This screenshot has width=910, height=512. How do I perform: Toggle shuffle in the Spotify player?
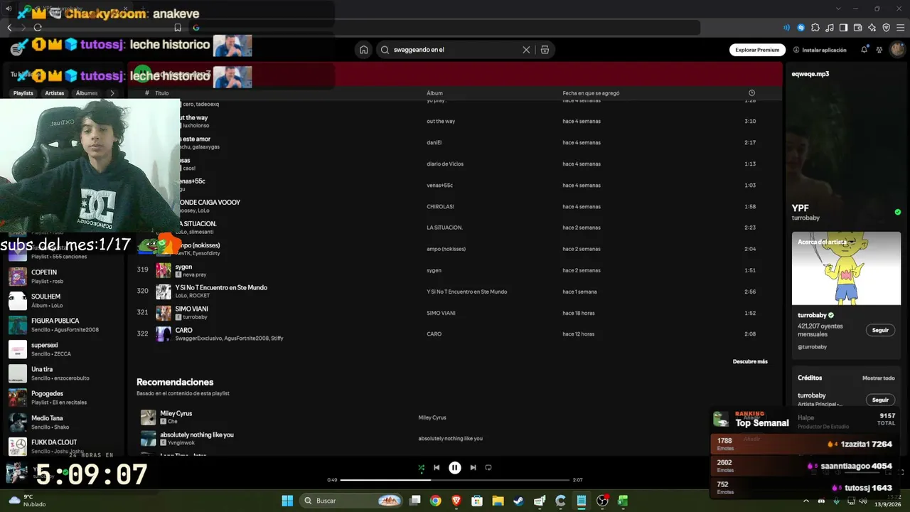[x=422, y=468]
